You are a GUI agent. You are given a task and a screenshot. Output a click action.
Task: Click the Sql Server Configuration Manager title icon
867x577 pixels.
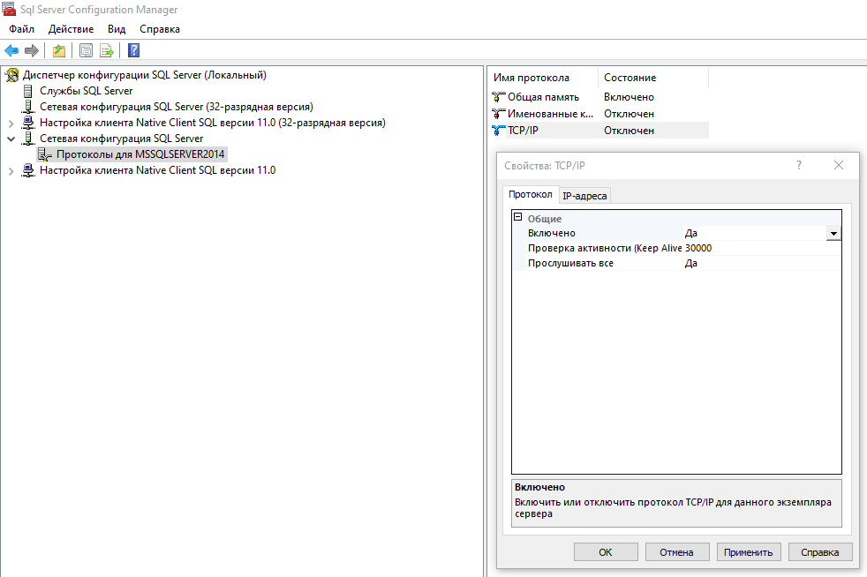click(9, 10)
